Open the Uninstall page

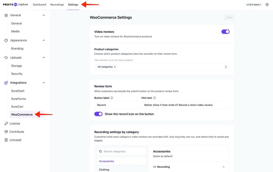pos(15,140)
